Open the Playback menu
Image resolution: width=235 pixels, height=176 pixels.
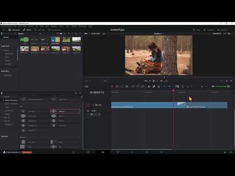pyautogui.click(x=53, y=26)
